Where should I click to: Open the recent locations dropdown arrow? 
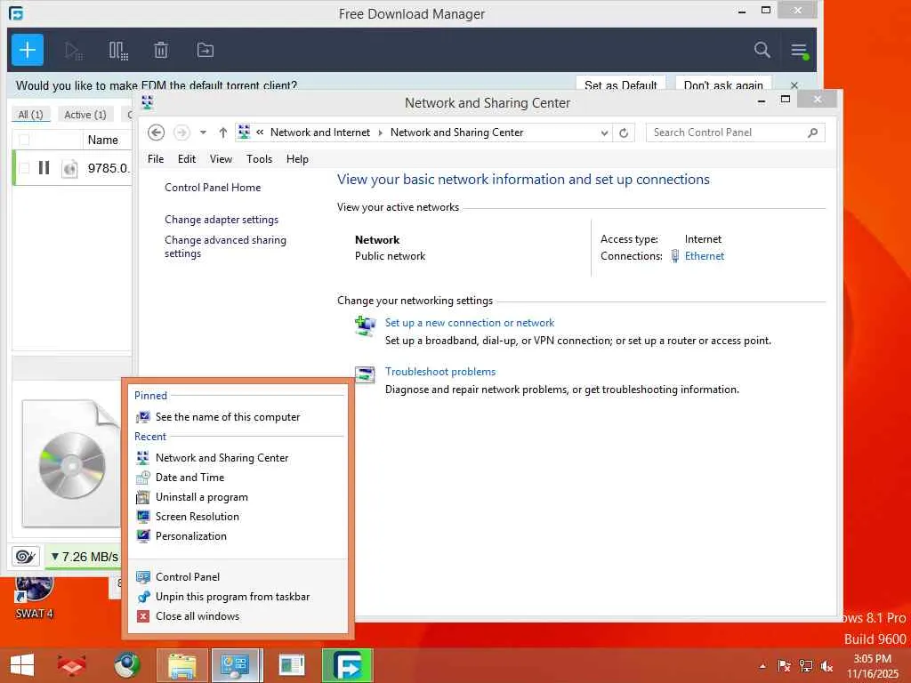(203, 133)
